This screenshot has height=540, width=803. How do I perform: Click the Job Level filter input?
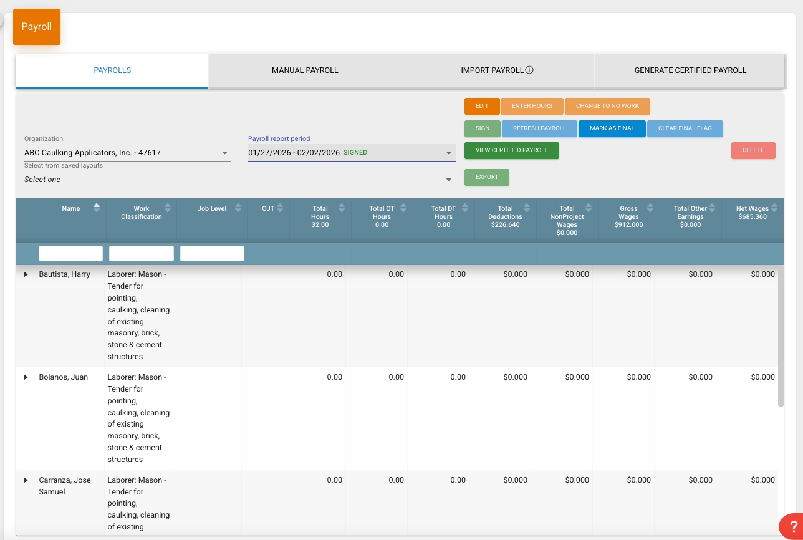click(212, 253)
